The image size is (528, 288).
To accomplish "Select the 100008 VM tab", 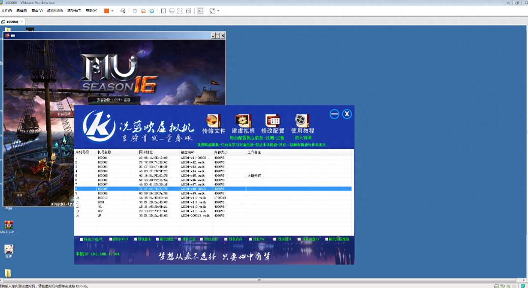I will (12, 21).
